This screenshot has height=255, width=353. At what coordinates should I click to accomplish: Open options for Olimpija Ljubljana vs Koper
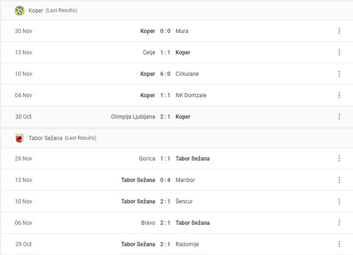(x=339, y=117)
